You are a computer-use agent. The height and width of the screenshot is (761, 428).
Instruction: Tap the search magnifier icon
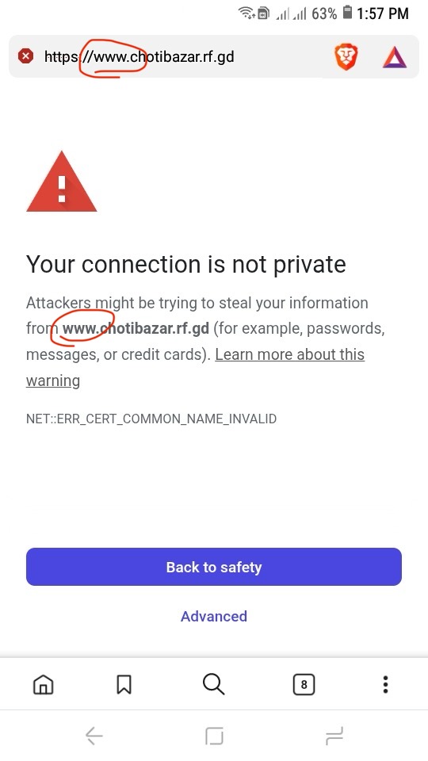[213, 684]
